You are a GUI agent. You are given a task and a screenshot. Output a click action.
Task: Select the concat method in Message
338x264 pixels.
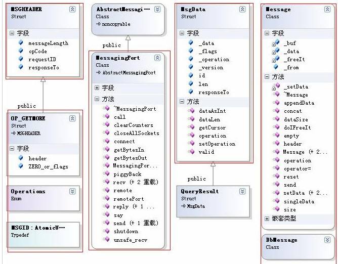coord(293,111)
